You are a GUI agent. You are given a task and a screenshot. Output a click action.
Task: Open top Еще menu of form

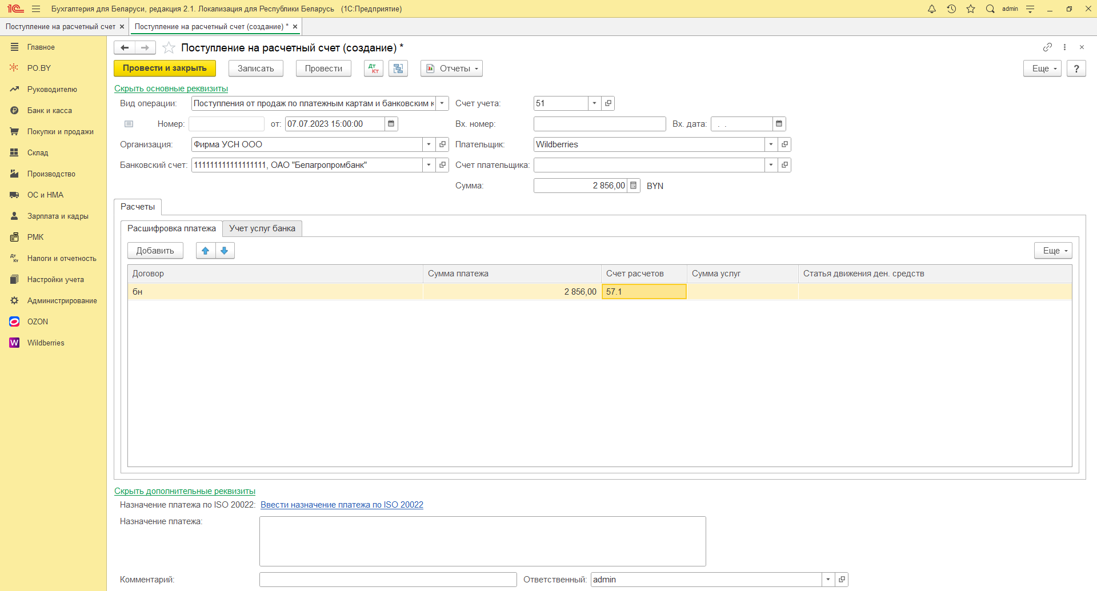1042,69
